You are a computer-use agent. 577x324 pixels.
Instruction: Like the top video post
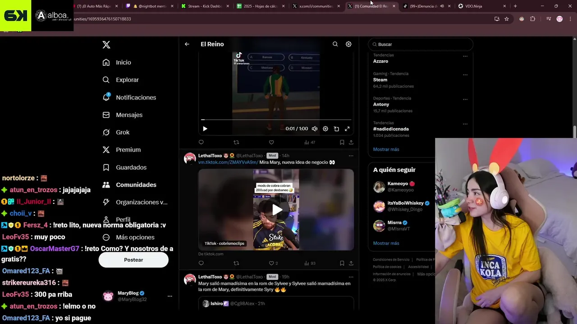[271, 142]
